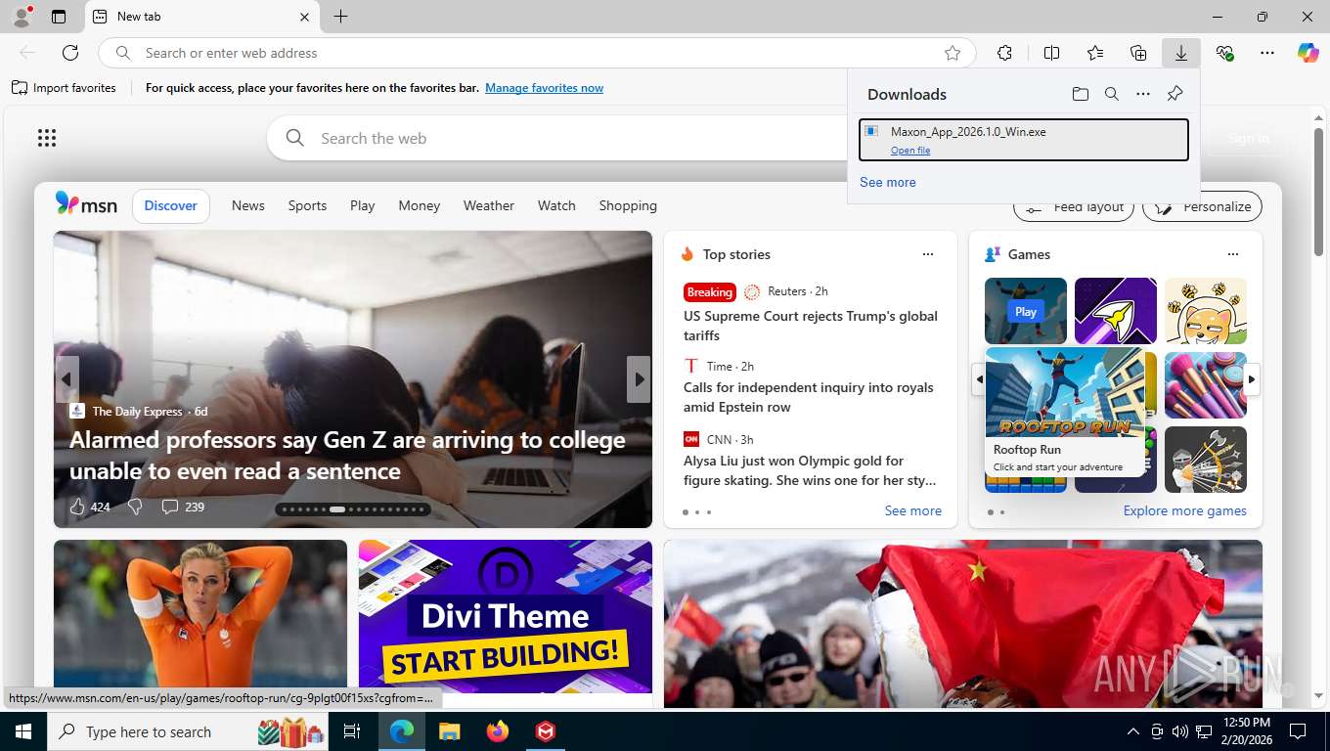Image resolution: width=1330 pixels, height=751 pixels.
Task: Click the address bar
Action: point(538,53)
